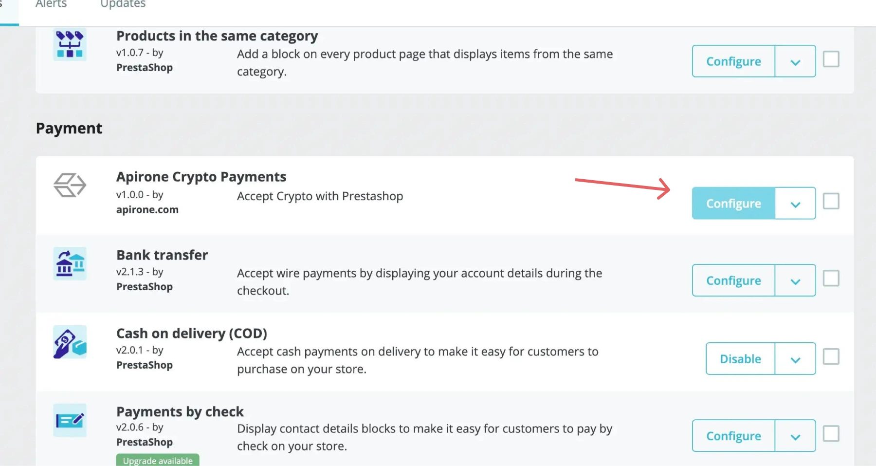Open the dropdown next to Bank transfer Configure

[x=795, y=281]
